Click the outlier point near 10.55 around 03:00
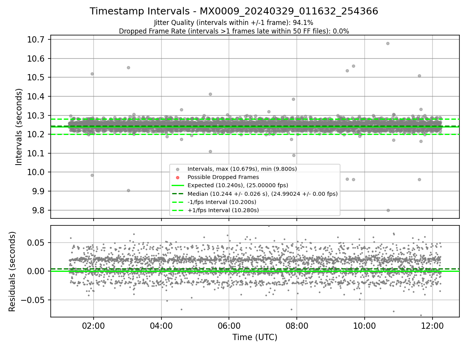The height and width of the screenshot is (351, 468). (x=128, y=67)
